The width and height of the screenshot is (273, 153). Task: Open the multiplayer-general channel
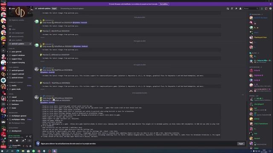(x=19, y=116)
